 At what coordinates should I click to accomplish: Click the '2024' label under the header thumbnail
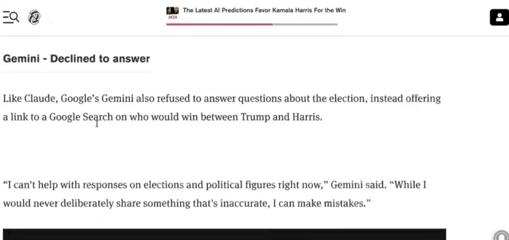tap(172, 17)
